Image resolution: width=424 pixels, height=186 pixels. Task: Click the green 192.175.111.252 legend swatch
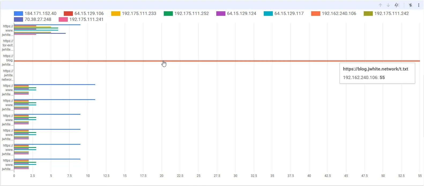click(x=168, y=13)
